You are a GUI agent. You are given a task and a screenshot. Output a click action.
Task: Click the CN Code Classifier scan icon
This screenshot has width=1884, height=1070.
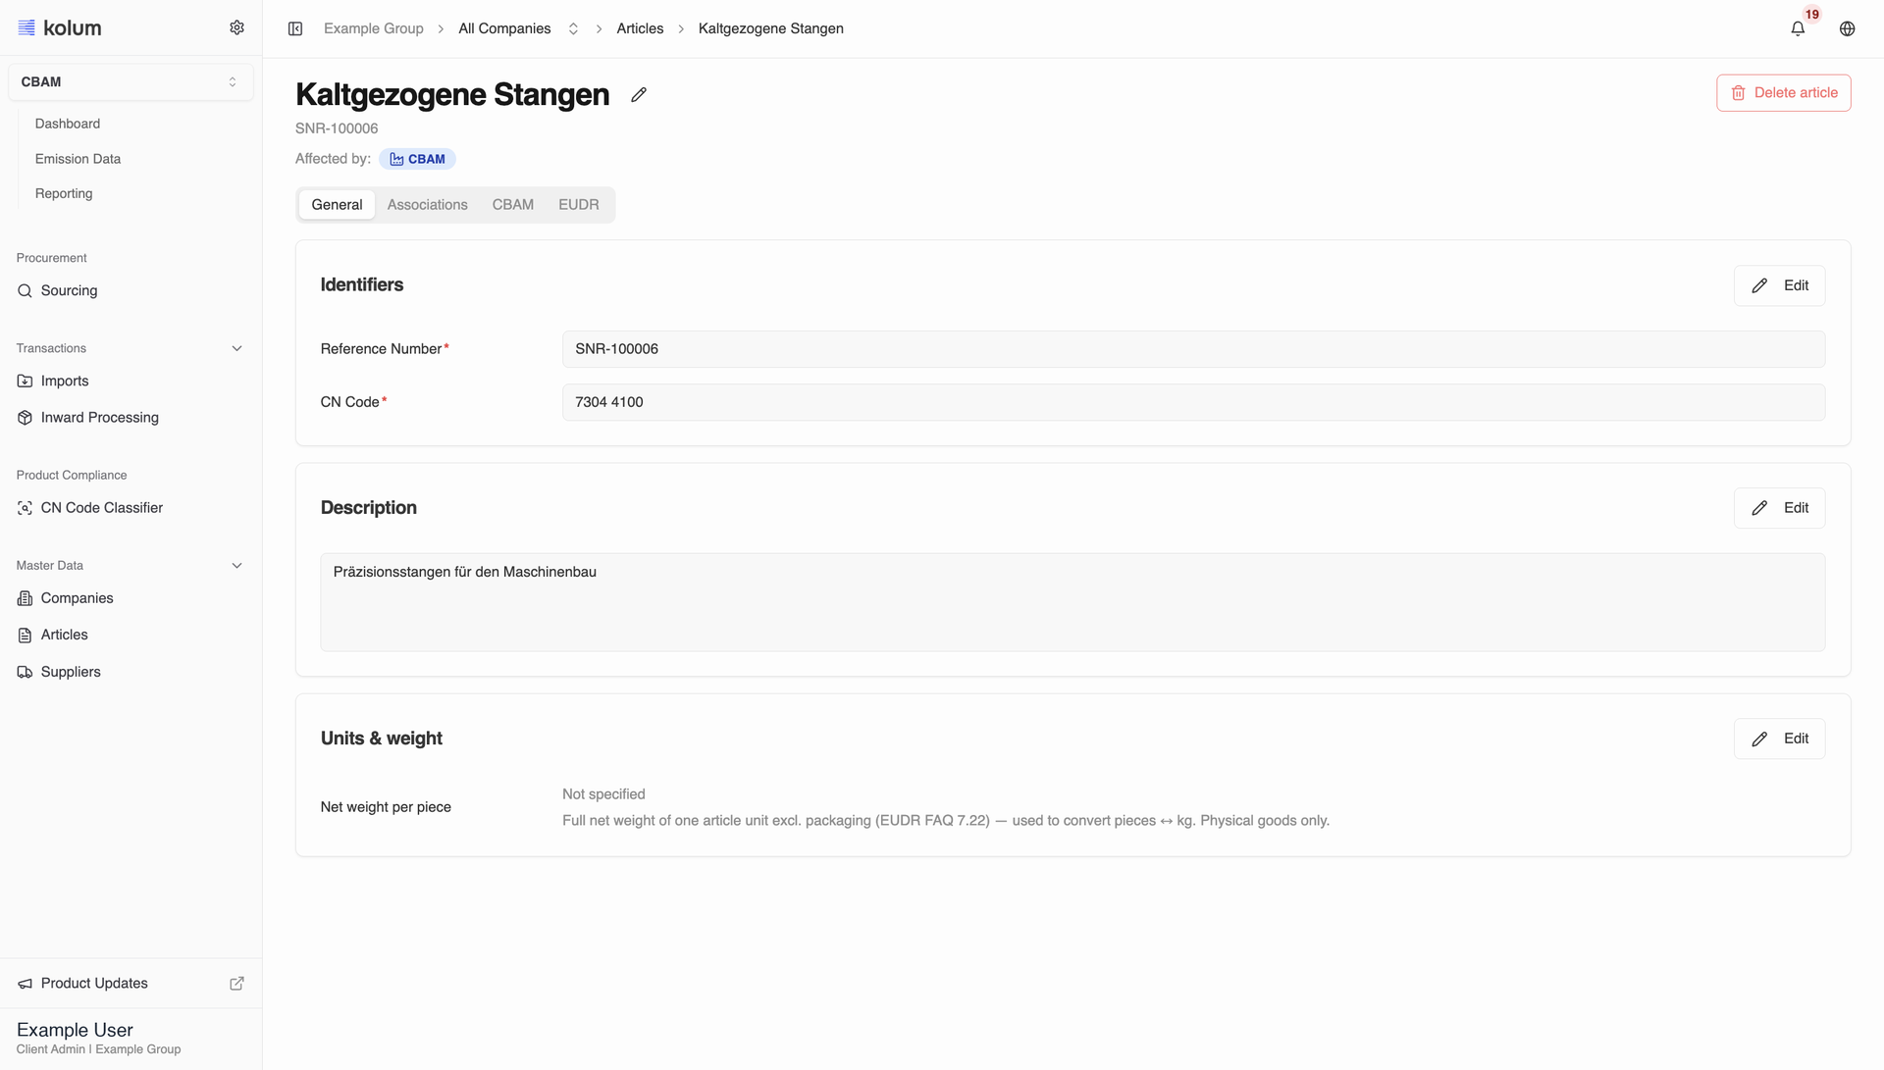[25, 508]
